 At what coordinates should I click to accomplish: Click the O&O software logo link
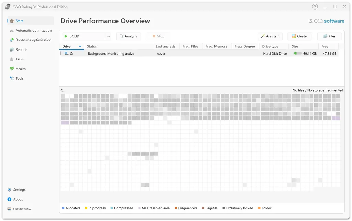click(x=327, y=21)
